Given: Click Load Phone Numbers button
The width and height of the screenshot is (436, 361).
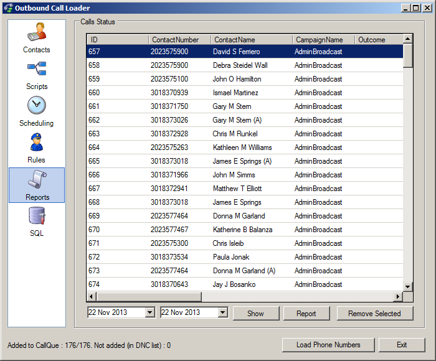Looking at the screenshot, I should point(328,345).
